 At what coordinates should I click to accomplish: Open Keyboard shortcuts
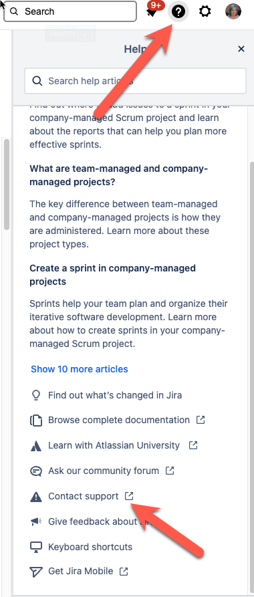pyautogui.click(x=90, y=547)
